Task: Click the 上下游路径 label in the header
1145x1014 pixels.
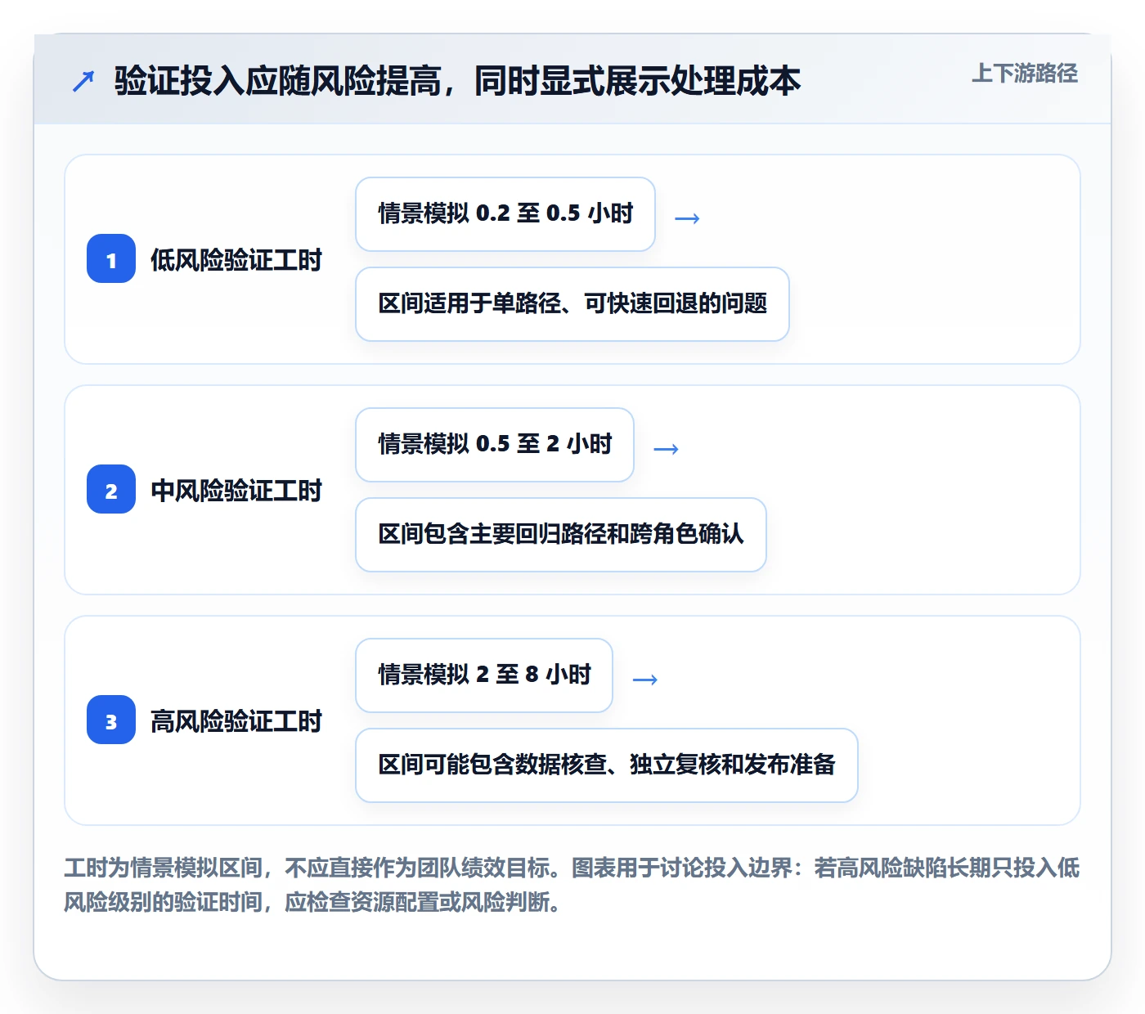Action: coord(1024,74)
